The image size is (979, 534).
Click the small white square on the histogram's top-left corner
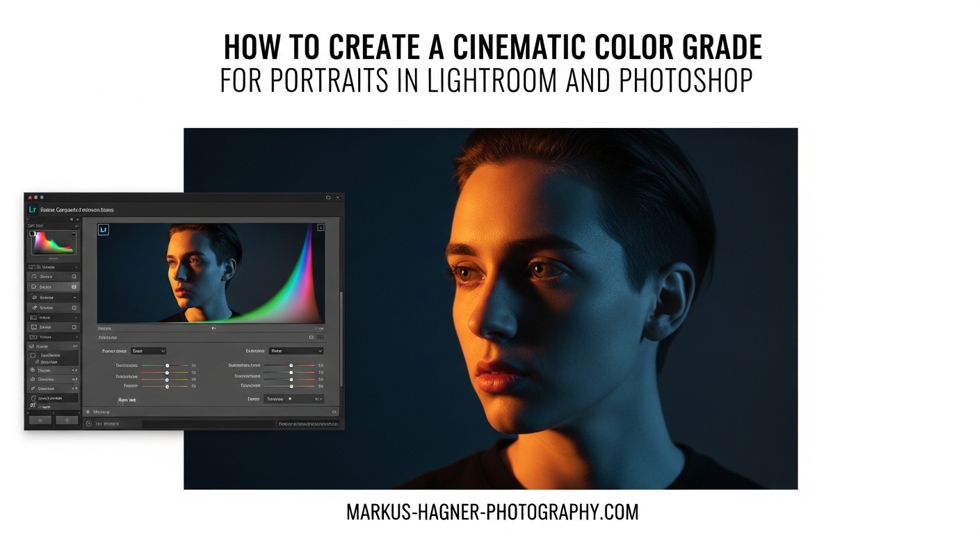33,234
